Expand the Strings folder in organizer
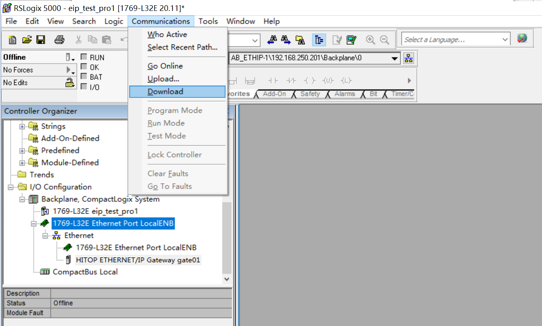This screenshot has height=326, width=542. [x=22, y=127]
